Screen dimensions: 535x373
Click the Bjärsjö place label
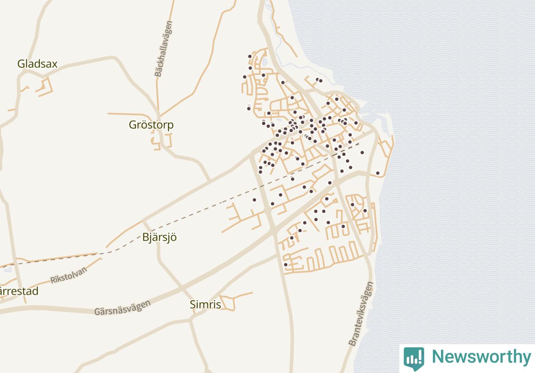[x=159, y=237]
